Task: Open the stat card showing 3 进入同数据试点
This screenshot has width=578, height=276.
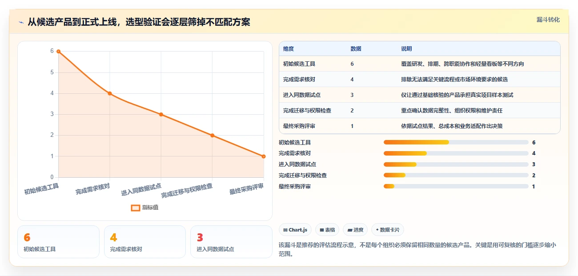Action: click(x=231, y=242)
